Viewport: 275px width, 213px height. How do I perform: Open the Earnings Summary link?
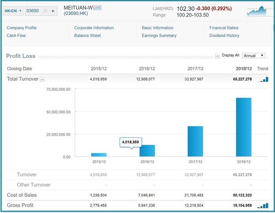pos(159,36)
